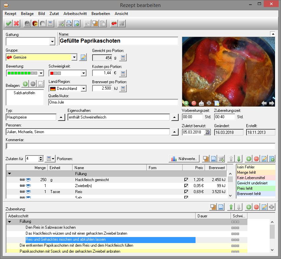Viewport: 281px width, 259px height.
Task: Toggle the checkbox in the Reis row
Action: point(186,192)
